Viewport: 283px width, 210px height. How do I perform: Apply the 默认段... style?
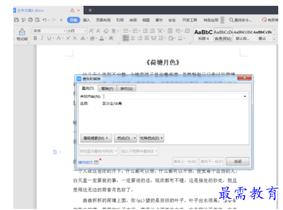(x=242, y=34)
